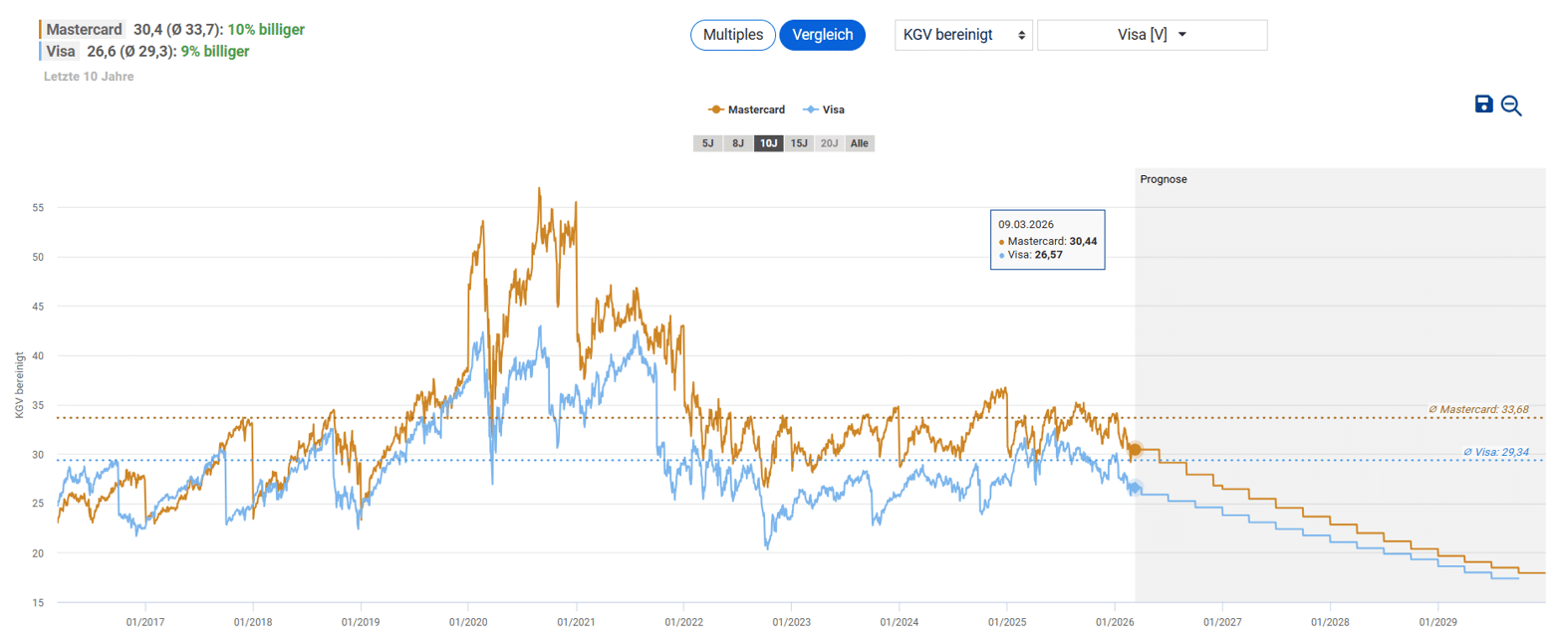Toggle Mastercard series in chart legend

(745, 110)
